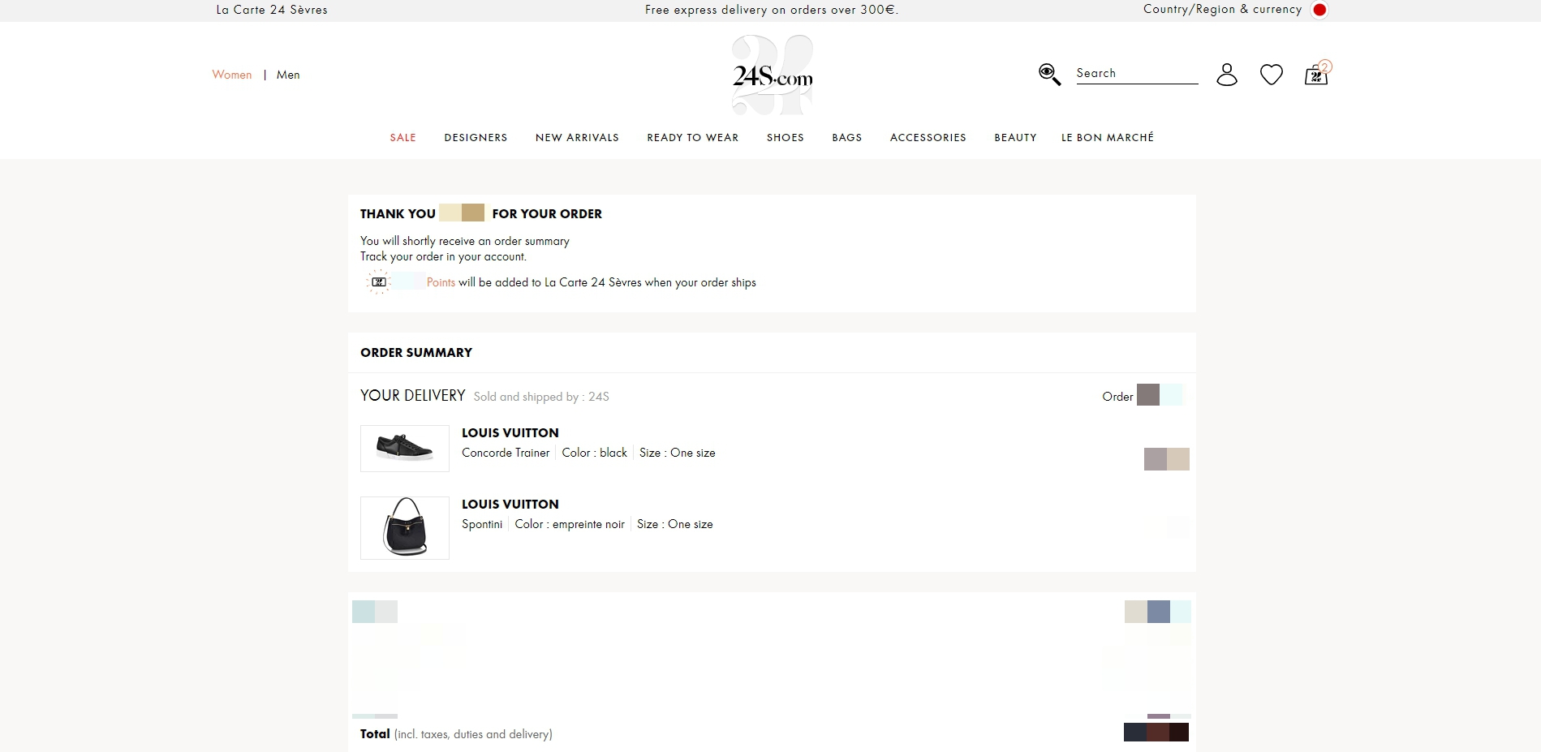Click the first LOUIS VUITTON heading for Concorde Trainer
The image size is (1541, 752).
(510, 433)
